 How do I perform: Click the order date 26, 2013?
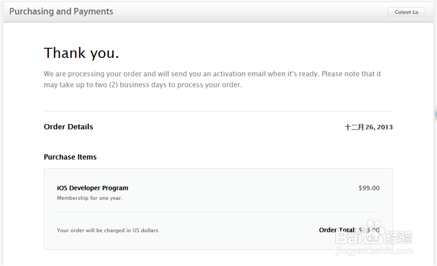click(x=379, y=127)
